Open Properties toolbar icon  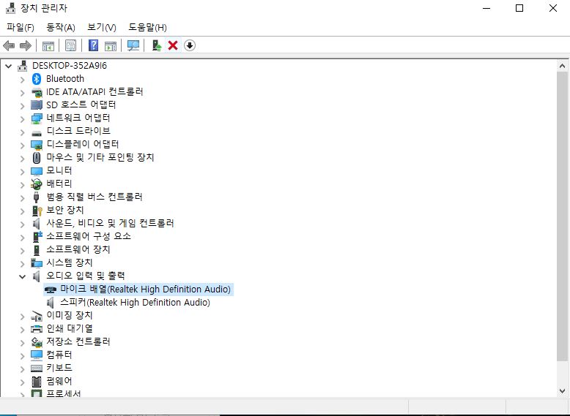click(x=70, y=46)
